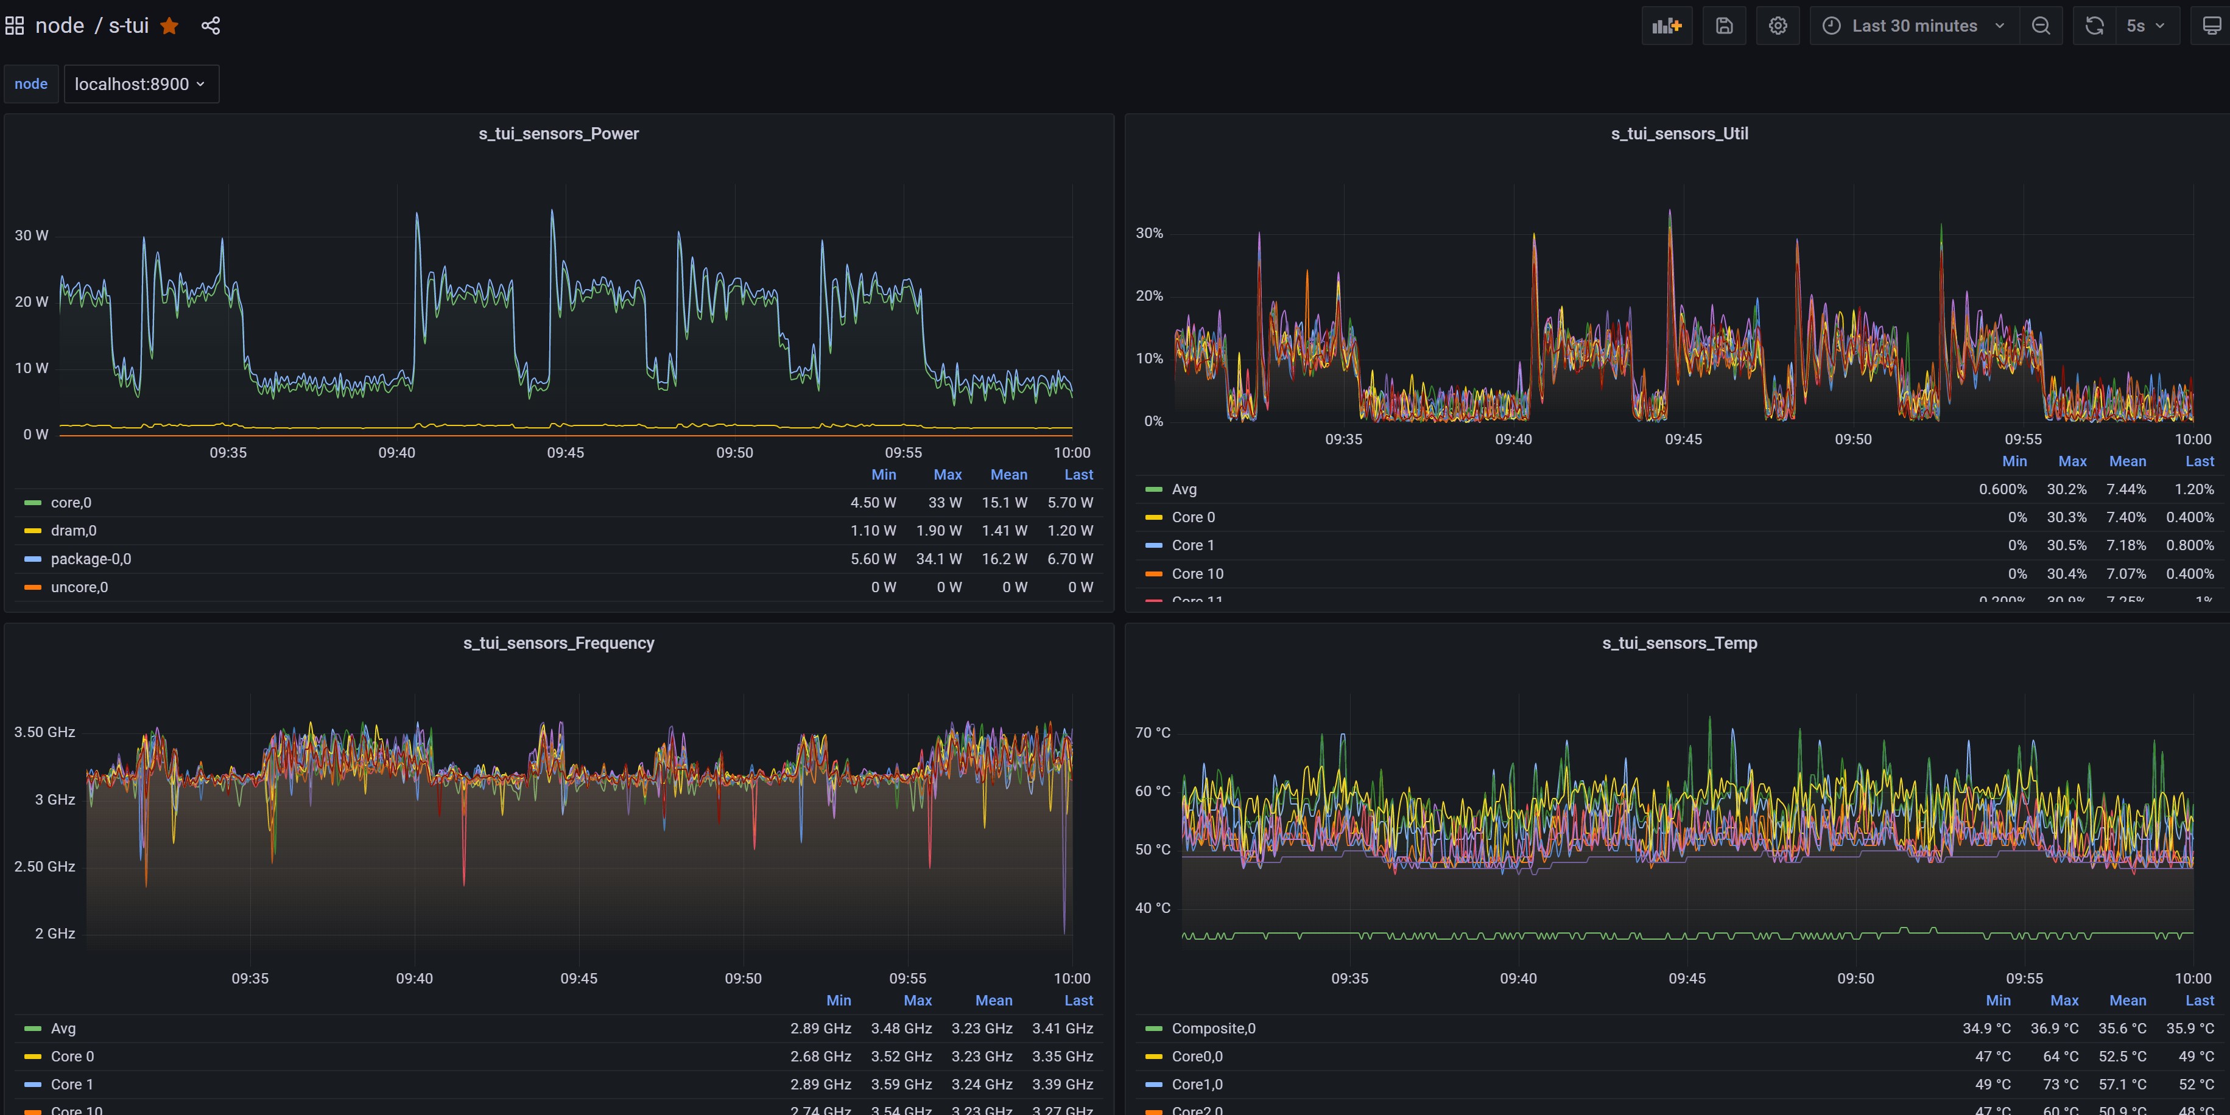Toggle the Avg series in the Util legend
Screen dimensions: 2230x1115
[x=1183, y=489]
